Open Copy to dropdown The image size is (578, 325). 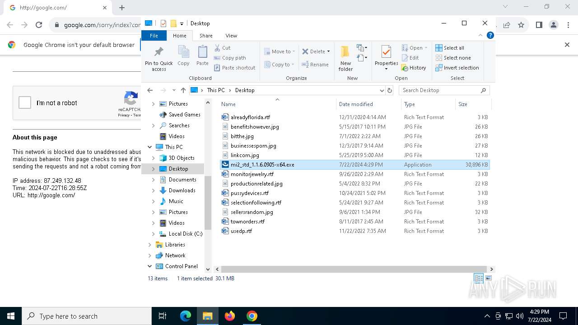(280, 65)
